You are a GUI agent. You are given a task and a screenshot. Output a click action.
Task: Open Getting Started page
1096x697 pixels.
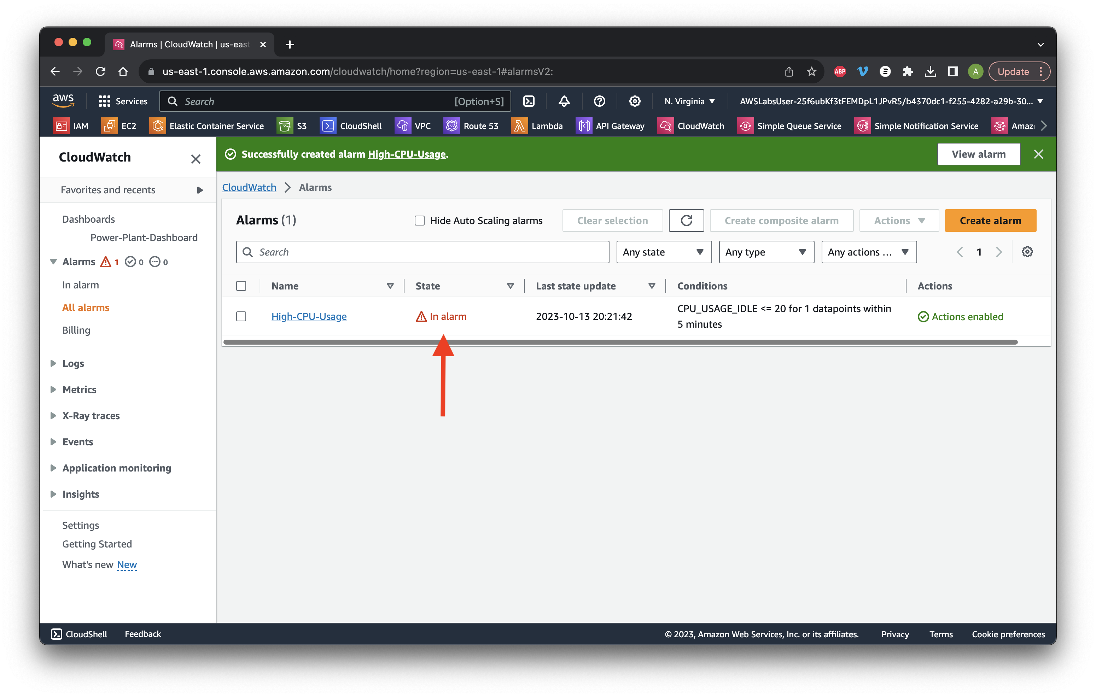point(97,544)
